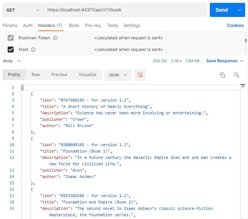The height and width of the screenshot is (219, 248).
Task: Toggle the line wrap icon
Action: click(140, 75)
